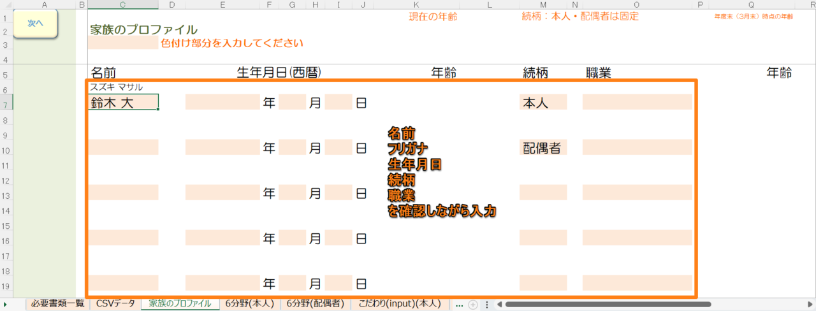Show more sheet tabs via ellipsis
Screen dimensions: 816x311
click(459, 305)
